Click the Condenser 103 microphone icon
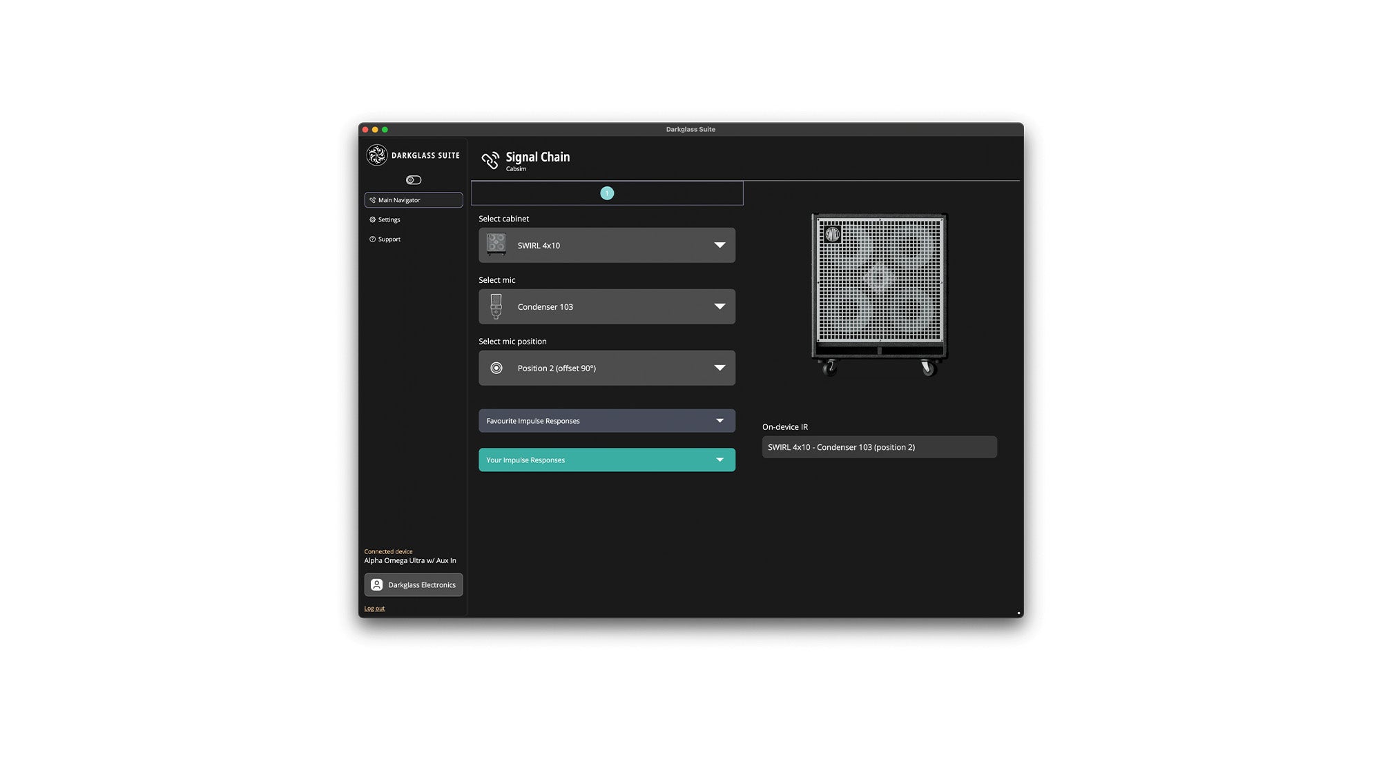1381x759 pixels. point(496,306)
